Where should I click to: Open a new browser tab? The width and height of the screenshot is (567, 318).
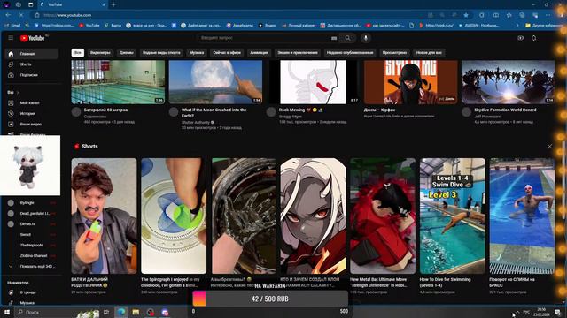pyautogui.click(x=113, y=4)
